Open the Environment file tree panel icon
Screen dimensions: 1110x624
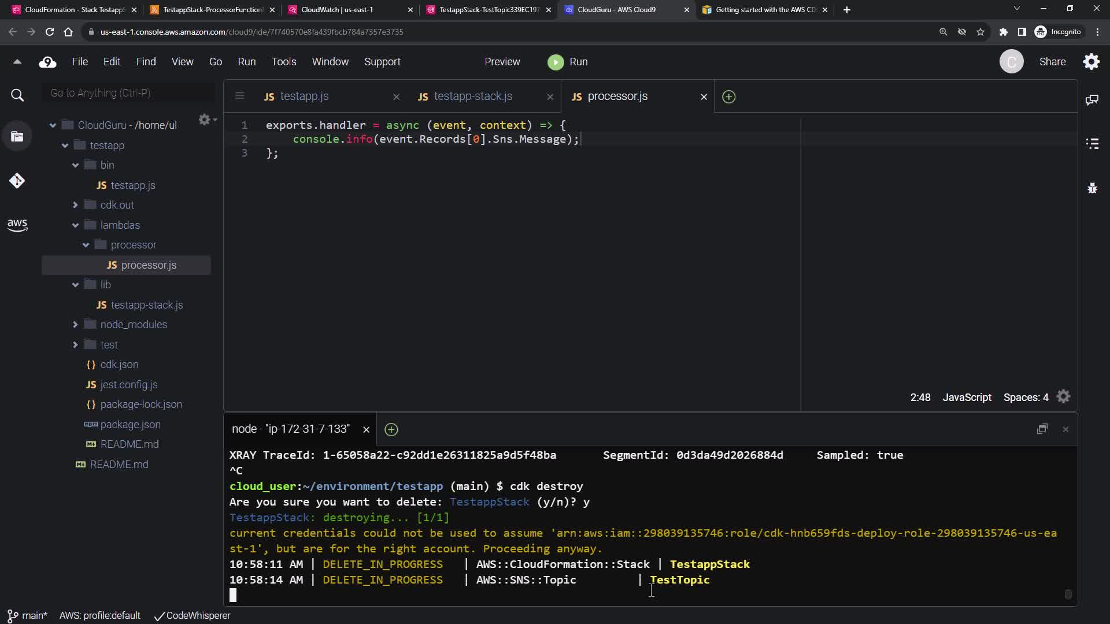17,137
